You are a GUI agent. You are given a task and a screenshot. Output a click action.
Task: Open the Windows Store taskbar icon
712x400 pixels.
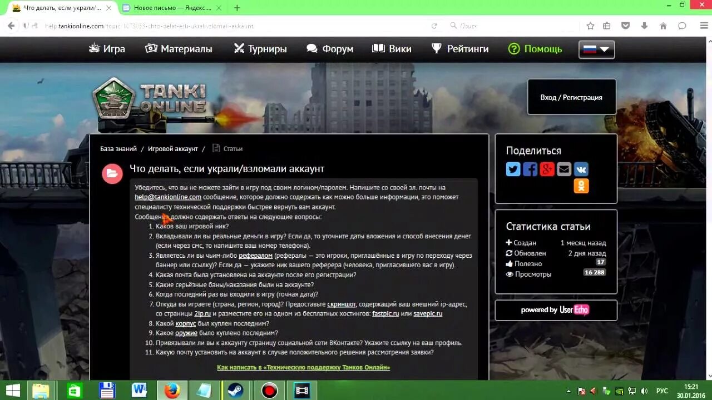click(x=74, y=391)
